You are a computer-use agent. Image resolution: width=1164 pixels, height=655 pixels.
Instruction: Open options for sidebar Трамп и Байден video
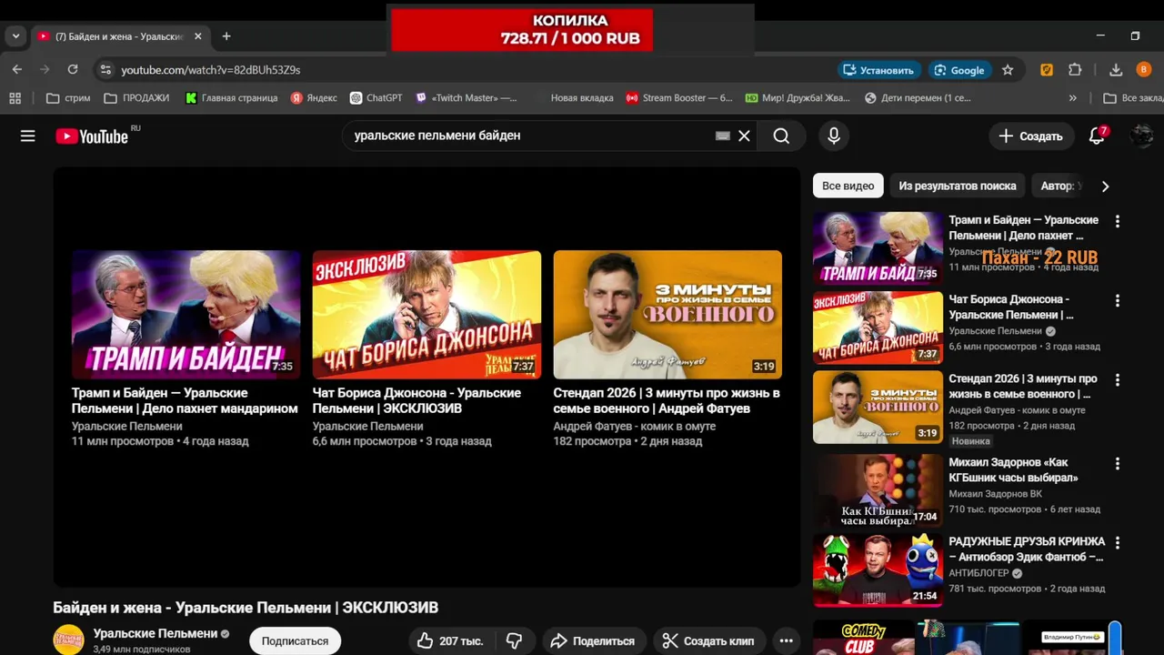pyautogui.click(x=1118, y=221)
